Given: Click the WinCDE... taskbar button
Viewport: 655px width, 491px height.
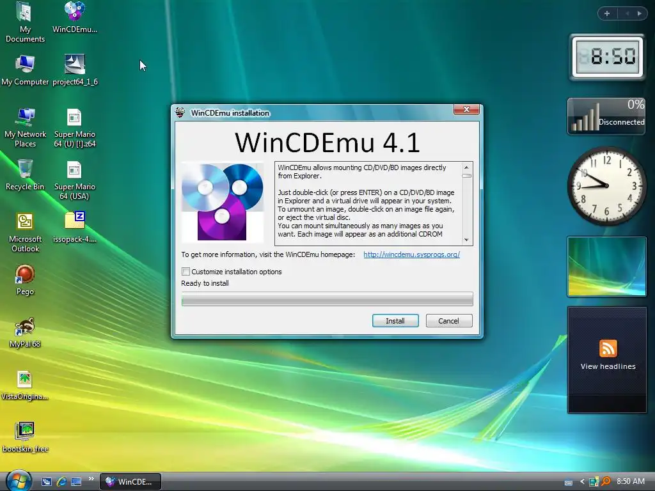Looking at the screenshot, I should click(x=130, y=481).
